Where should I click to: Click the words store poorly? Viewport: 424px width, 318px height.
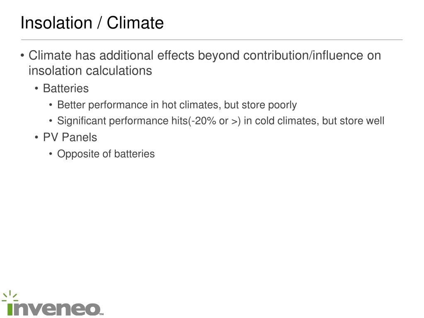(x=269, y=105)
